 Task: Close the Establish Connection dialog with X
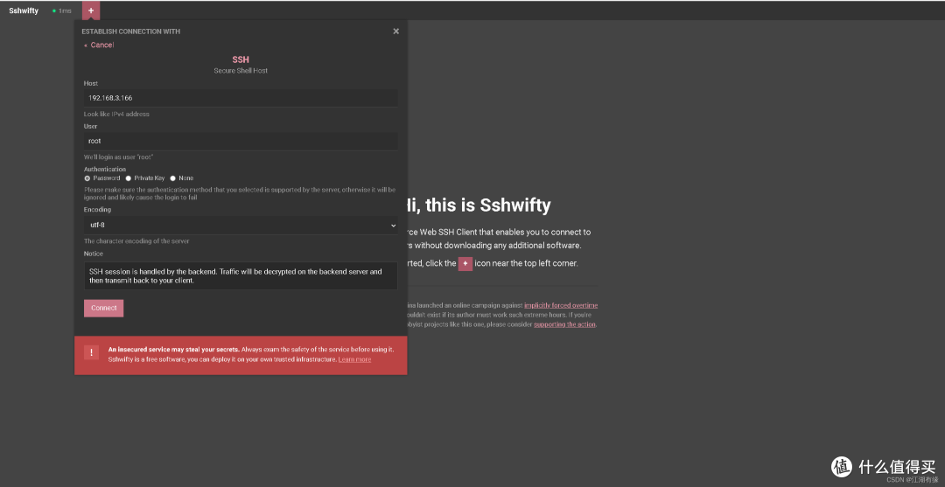395,31
